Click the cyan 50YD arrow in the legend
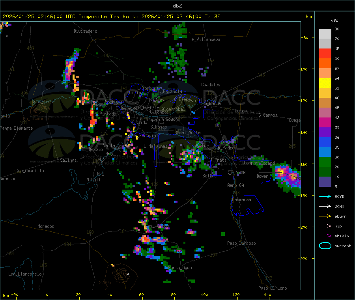 pyautogui.click(x=325, y=196)
